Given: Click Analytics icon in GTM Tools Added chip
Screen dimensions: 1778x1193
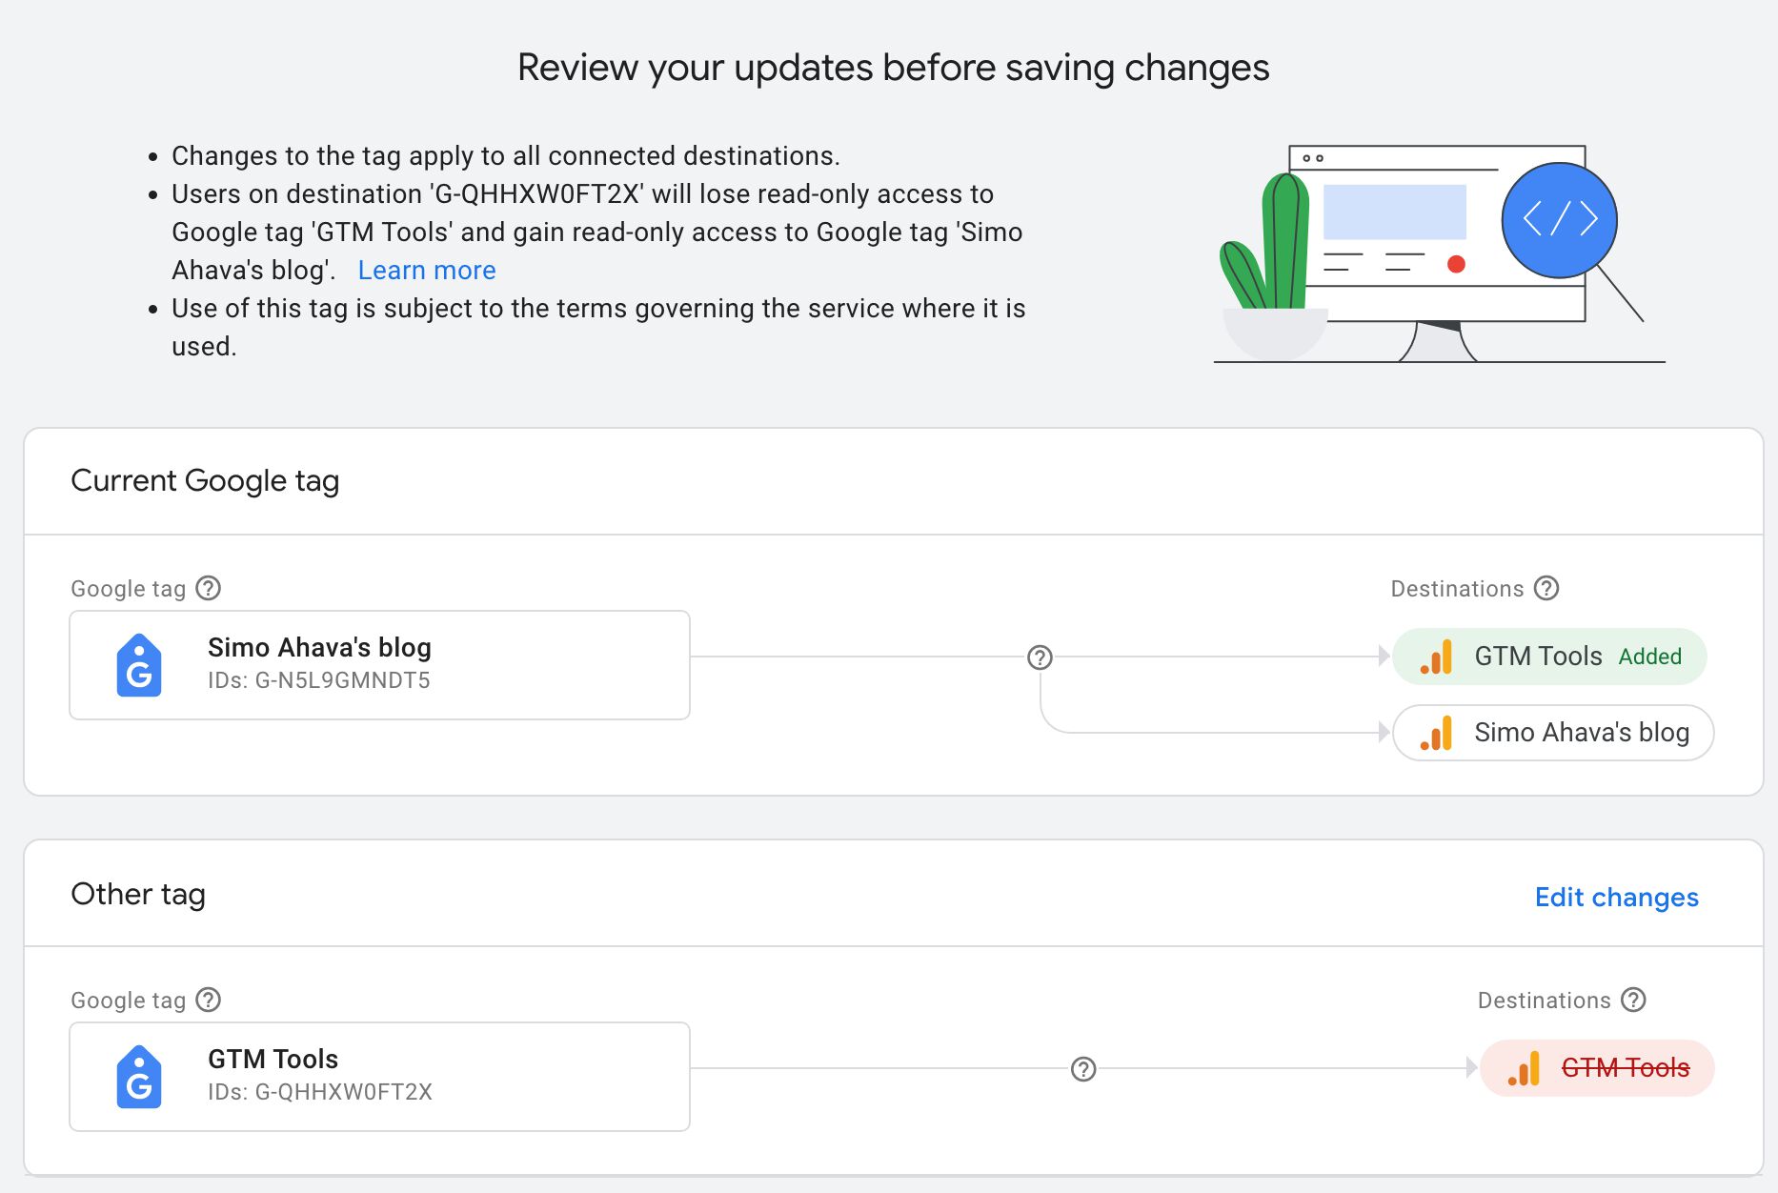Looking at the screenshot, I should pyautogui.click(x=1436, y=657).
